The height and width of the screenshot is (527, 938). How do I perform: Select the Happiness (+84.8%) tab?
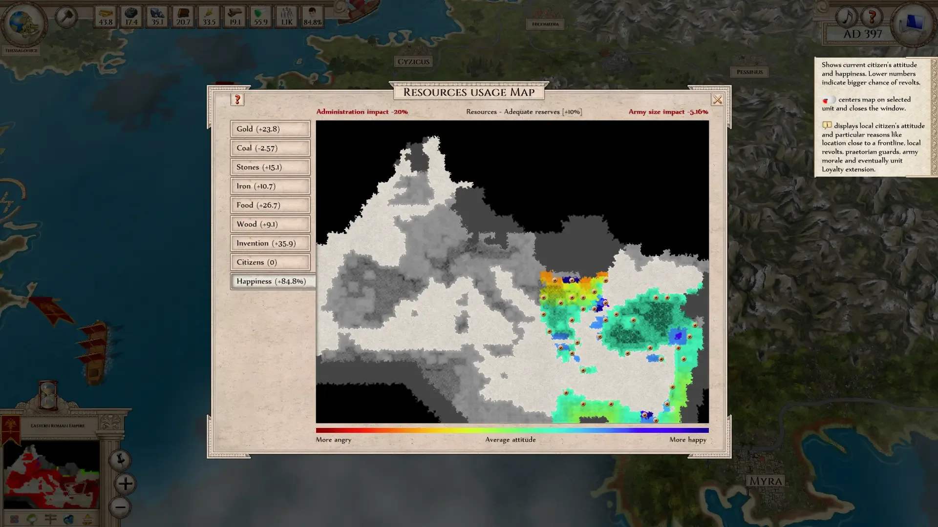tap(272, 281)
